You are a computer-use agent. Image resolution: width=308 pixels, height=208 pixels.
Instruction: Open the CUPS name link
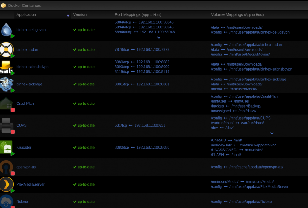coord(22,125)
